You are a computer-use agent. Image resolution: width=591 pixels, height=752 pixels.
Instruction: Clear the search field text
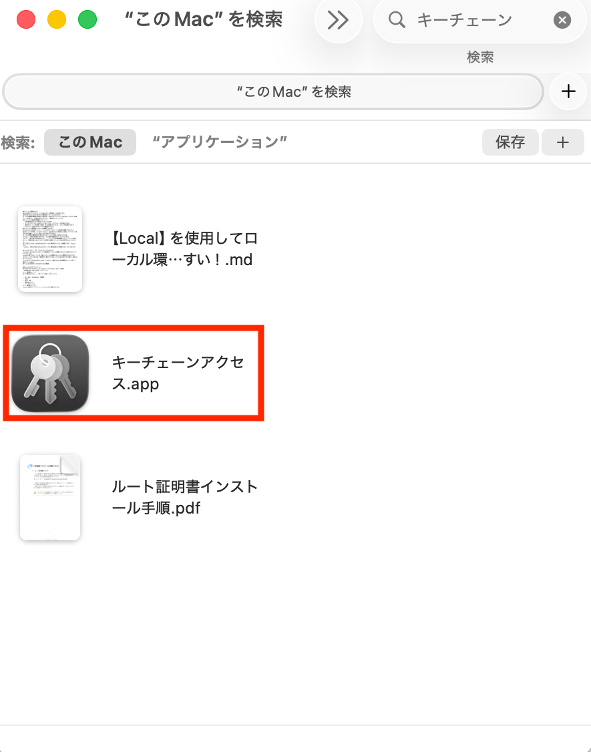tap(562, 20)
